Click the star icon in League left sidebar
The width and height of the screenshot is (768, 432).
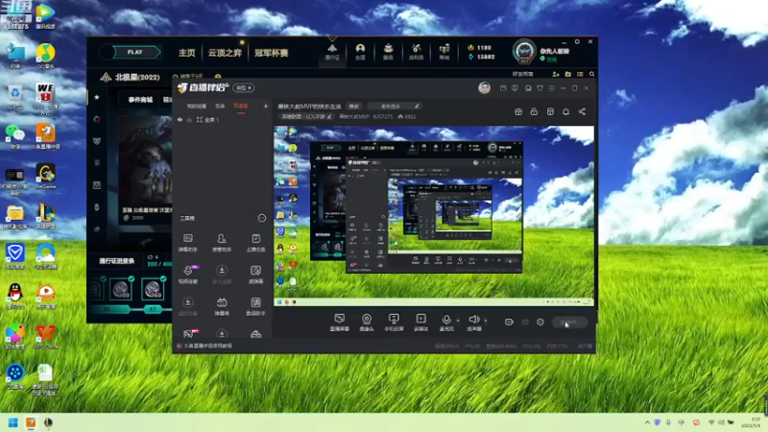pos(97,98)
